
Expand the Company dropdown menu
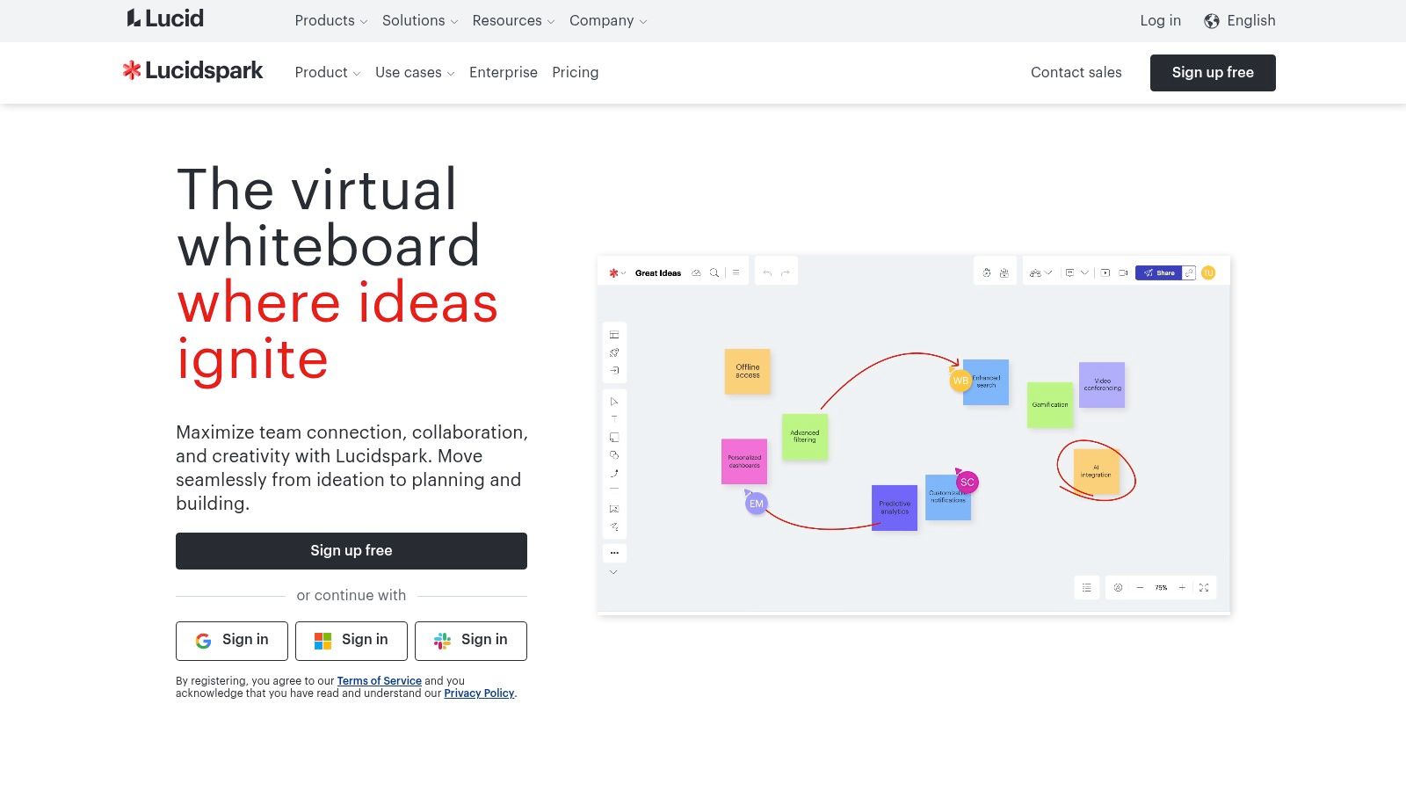(608, 21)
